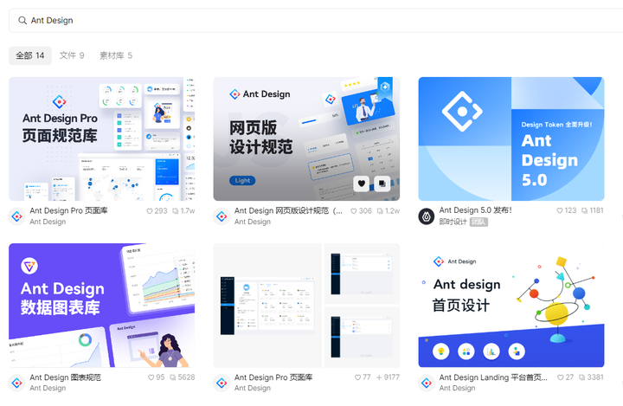
Task: Click heart icon with 293 likes
Action: click(x=150, y=211)
